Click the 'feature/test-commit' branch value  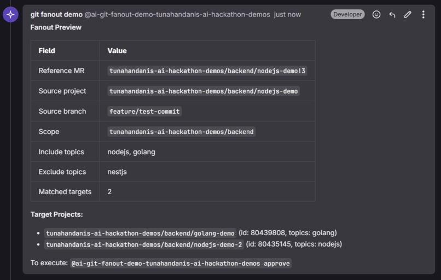144,112
